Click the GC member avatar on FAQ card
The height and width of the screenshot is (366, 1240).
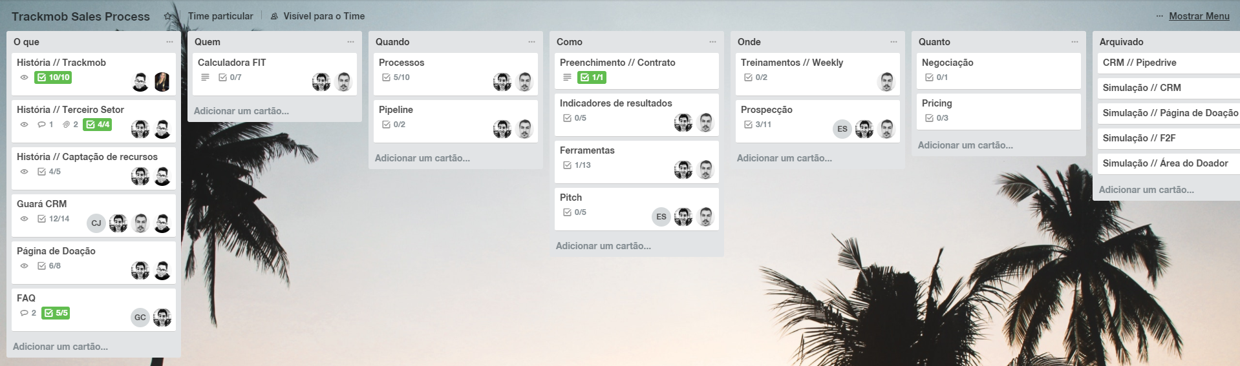(x=140, y=318)
